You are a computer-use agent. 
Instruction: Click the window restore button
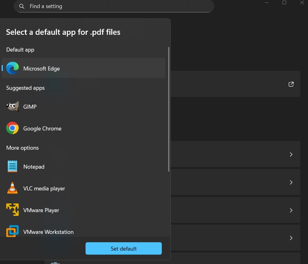click(284, 2)
